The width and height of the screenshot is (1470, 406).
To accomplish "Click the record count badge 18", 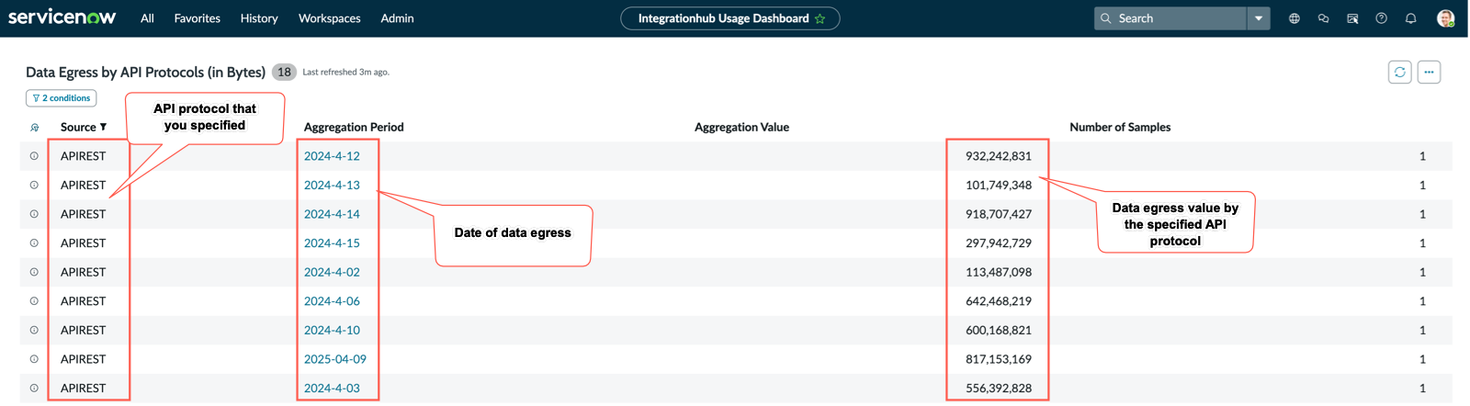I will (284, 72).
